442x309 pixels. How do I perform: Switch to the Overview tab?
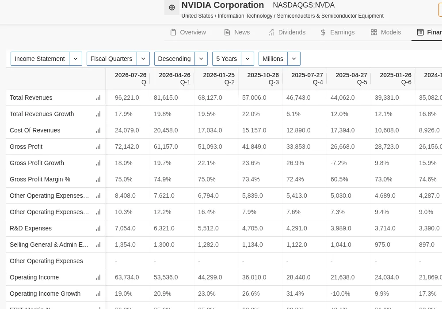point(188,32)
